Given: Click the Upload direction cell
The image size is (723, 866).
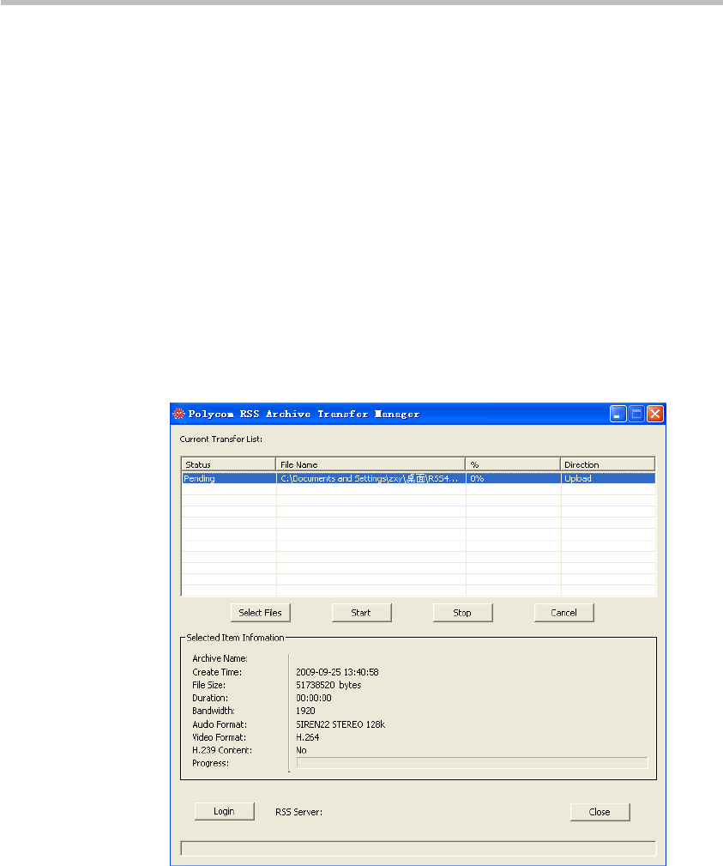Looking at the screenshot, I should coord(608,478).
